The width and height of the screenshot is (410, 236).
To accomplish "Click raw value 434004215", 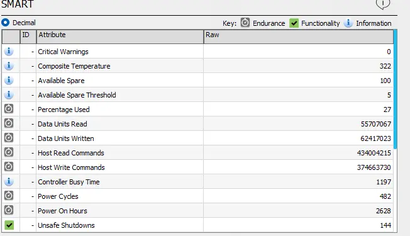I will point(374,153).
